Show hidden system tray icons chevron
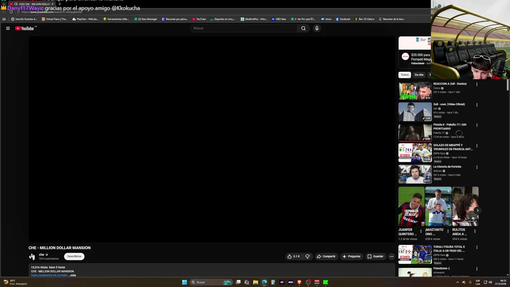This screenshot has height=287, width=510. (457, 282)
